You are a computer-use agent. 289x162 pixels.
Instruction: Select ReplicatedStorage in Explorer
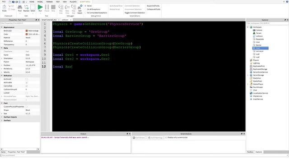[x=260, y=69]
